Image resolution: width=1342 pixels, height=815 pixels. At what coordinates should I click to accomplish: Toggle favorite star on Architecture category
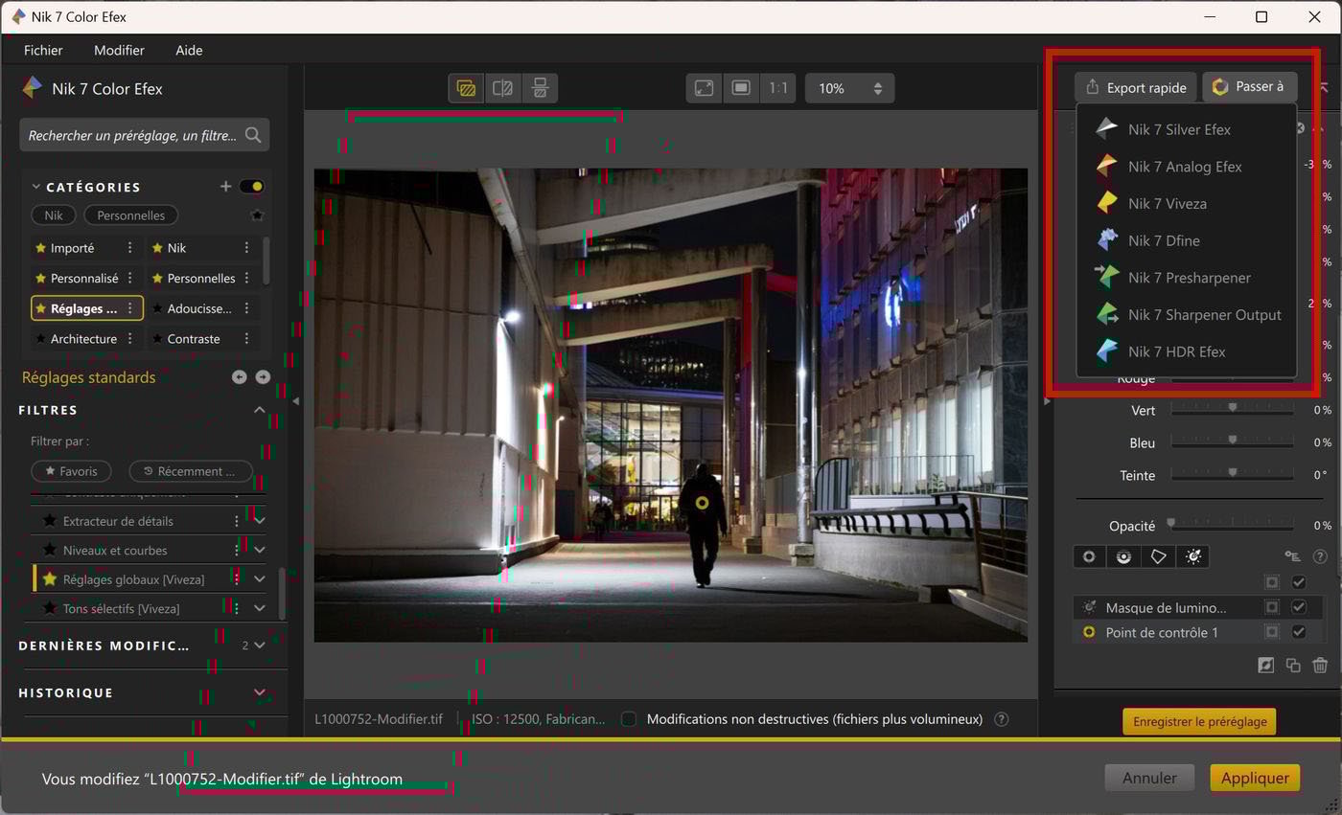(40, 339)
